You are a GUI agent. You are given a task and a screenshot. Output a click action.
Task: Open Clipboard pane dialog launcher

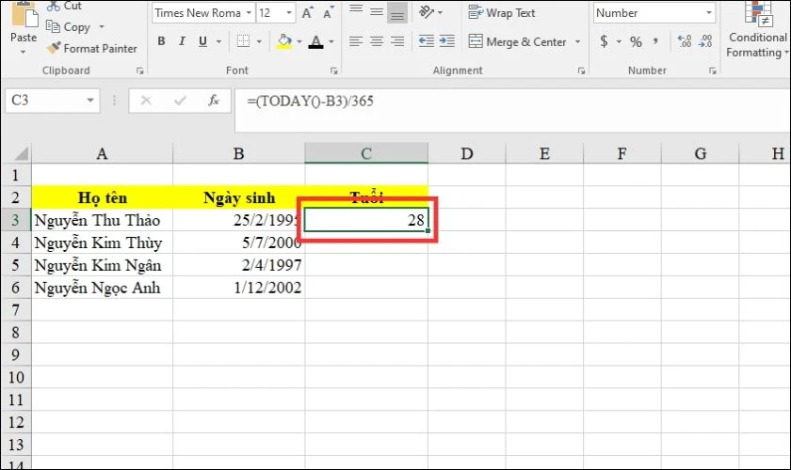pyautogui.click(x=139, y=71)
